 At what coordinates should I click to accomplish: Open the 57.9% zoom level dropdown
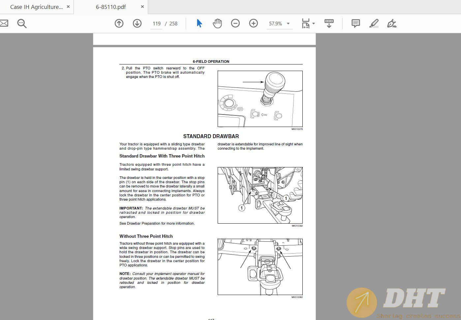279,24
